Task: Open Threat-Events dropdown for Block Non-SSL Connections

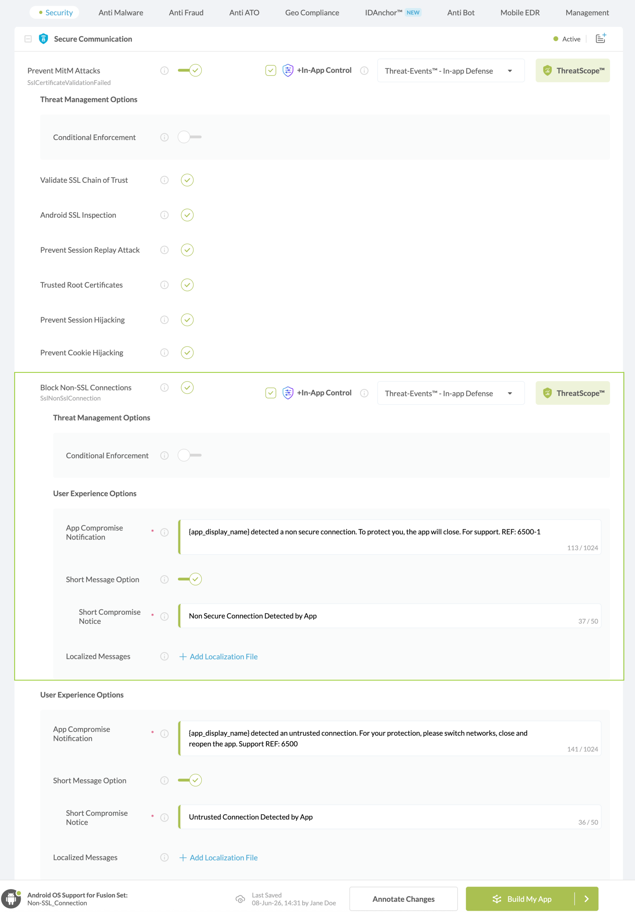Action: coord(451,393)
